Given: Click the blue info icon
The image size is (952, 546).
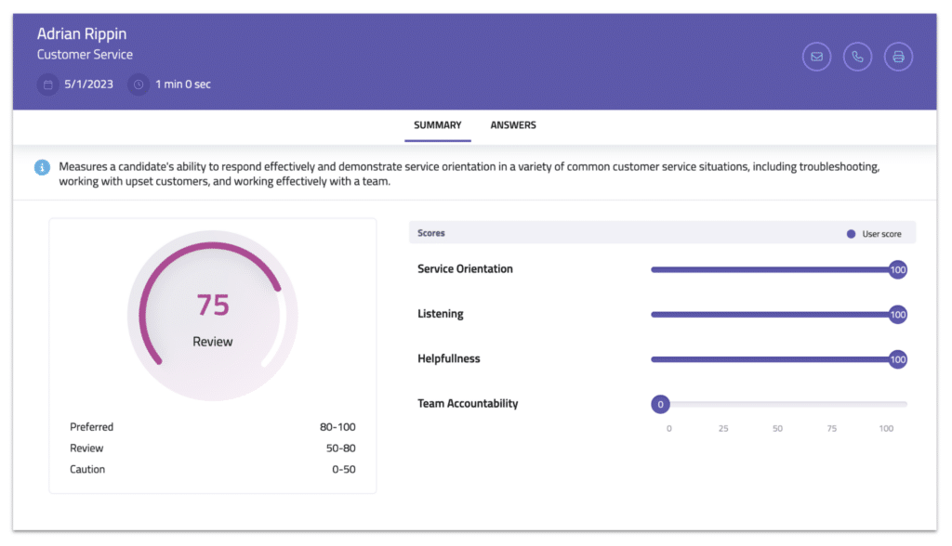Looking at the screenshot, I should [x=42, y=167].
